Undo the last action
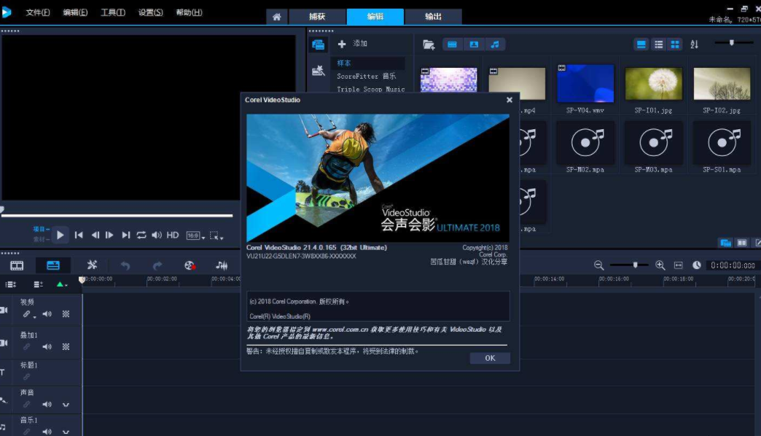Image resolution: width=761 pixels, height=436 pixels. [125, 265]
